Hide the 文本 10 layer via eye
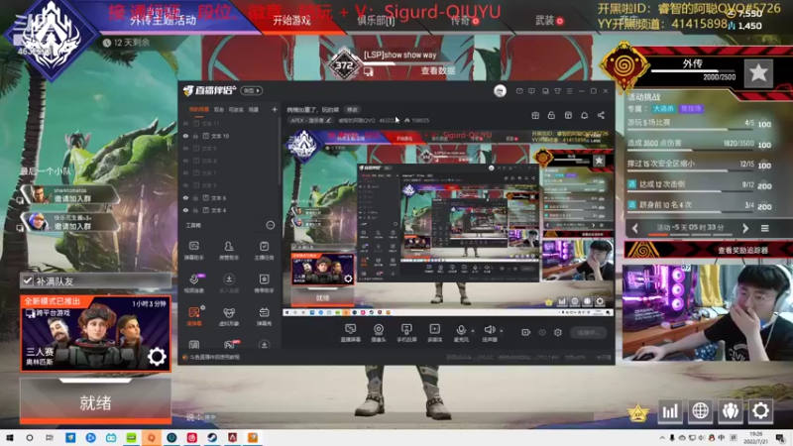The width and height of the screenshot is (793, 446). [x=185, y=136]
